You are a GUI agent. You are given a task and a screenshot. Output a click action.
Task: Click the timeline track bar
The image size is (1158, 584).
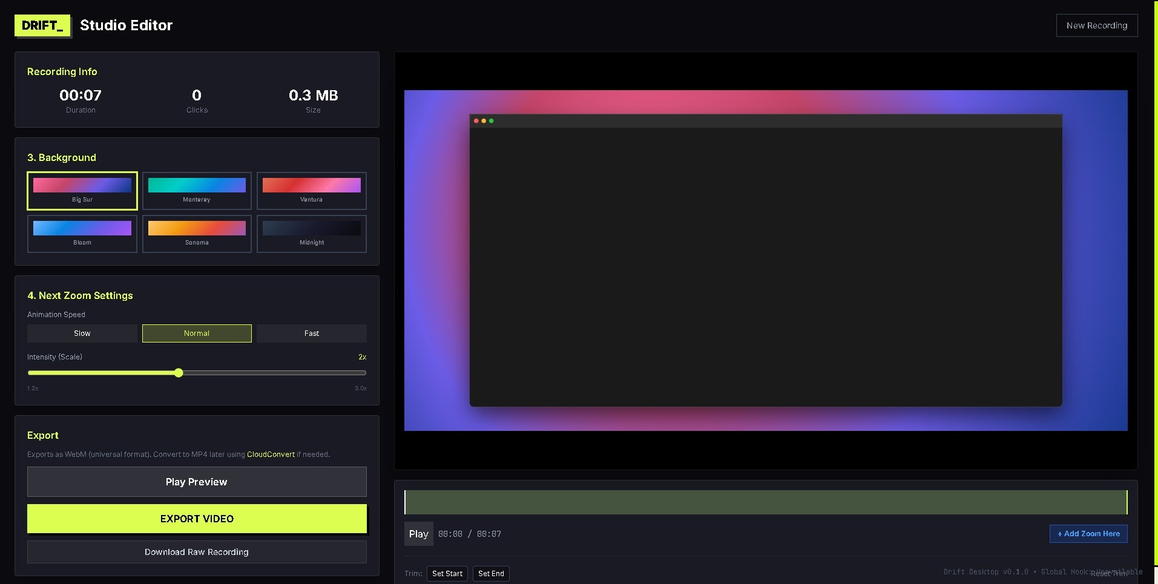(766, 502)
